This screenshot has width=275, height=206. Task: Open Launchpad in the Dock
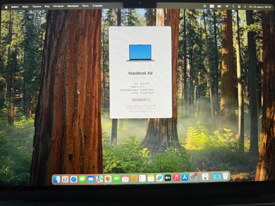[x=65, y=179]
